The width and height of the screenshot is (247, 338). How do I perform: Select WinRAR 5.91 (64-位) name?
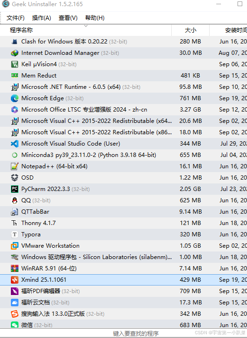coord(49,269)
